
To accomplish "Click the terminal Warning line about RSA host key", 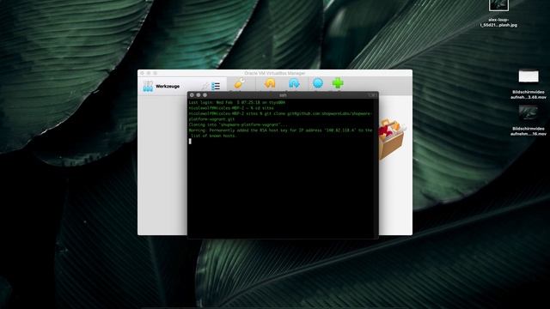I will pos(280,133).
